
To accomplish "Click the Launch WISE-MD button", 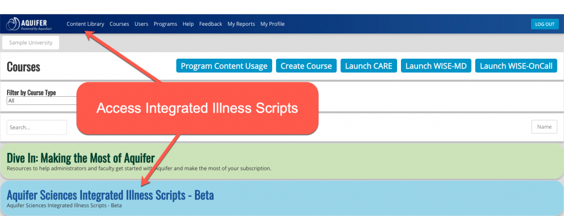I will 436,65.
